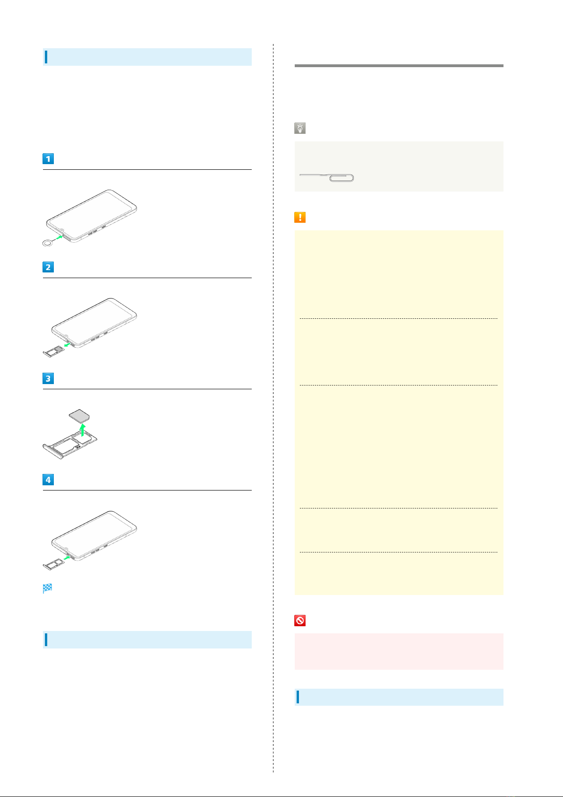This screenshot has height=797, width=563.
Task: Click the lightbulb tip icon
Action: [x=300, y=128]
